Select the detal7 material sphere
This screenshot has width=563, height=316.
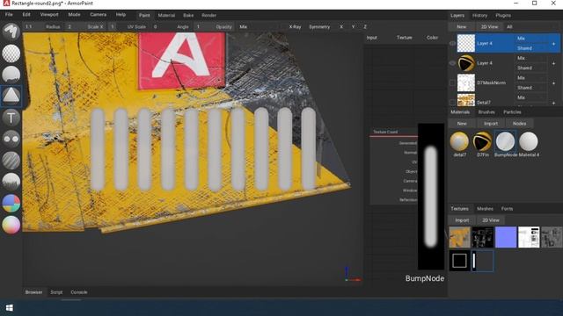(x=459, y=141)
